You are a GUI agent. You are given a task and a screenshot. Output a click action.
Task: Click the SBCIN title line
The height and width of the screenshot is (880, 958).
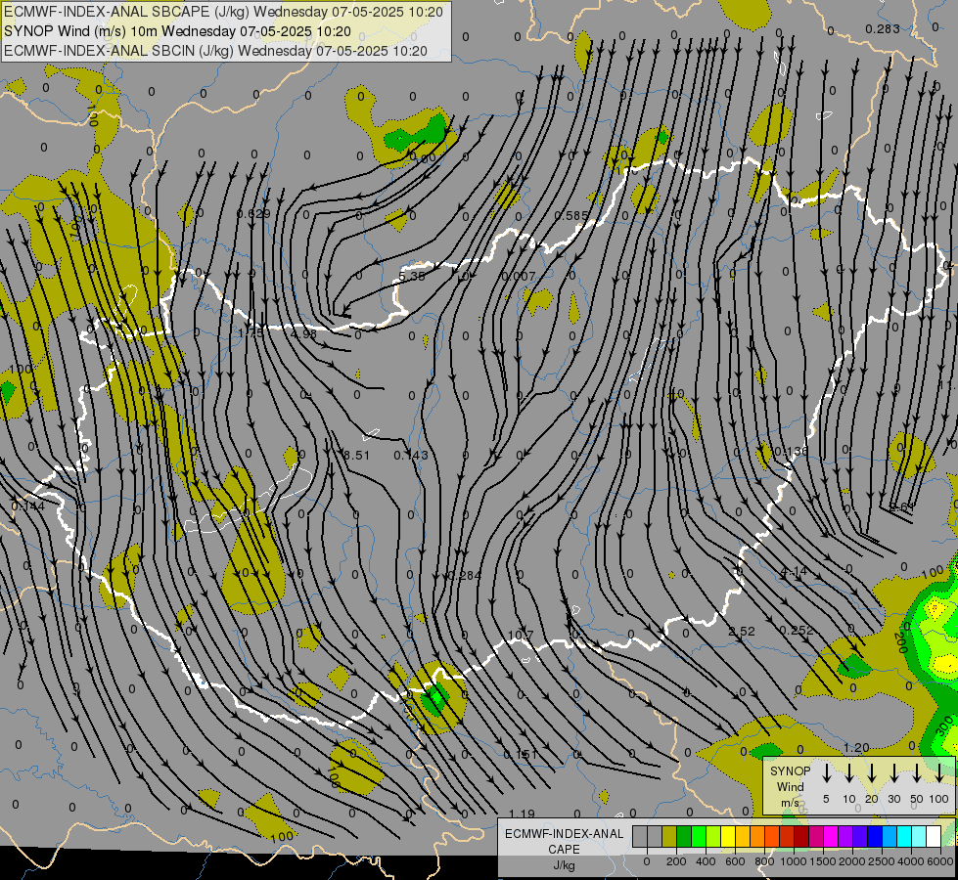coord(215,51)
